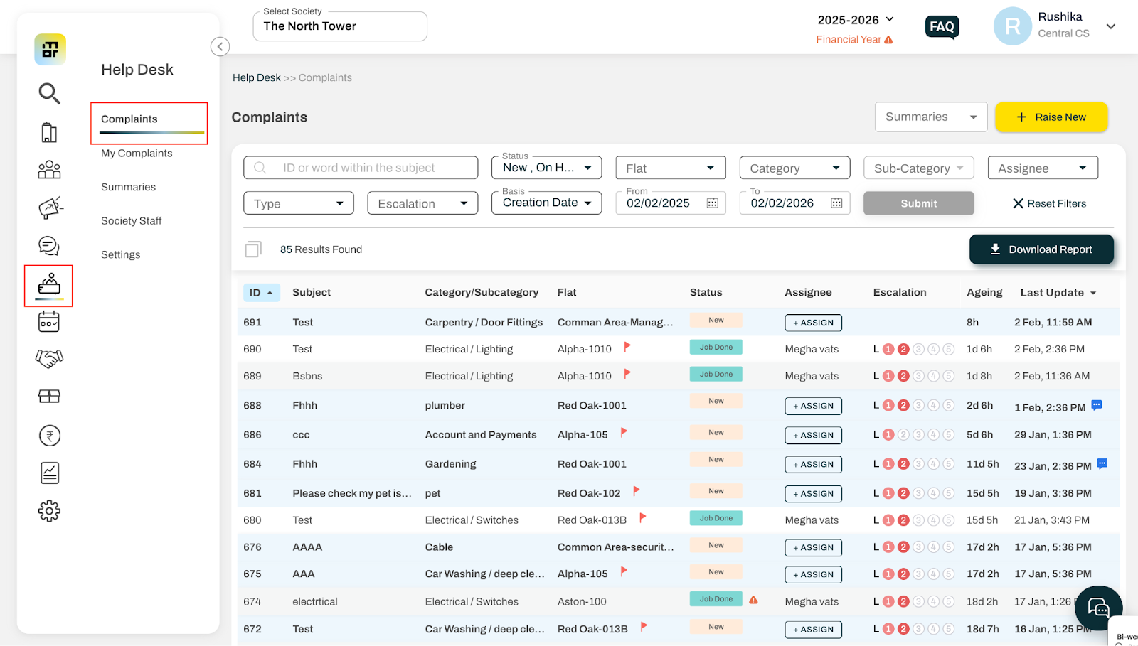Open the residents group icon in sidebar

[x=49, y=169]
